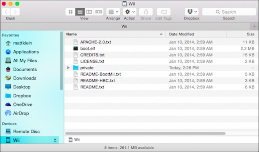Viewport: 259px width, 152px height.
Task: Click the Share toolbar button
Action: pos(146,12)
